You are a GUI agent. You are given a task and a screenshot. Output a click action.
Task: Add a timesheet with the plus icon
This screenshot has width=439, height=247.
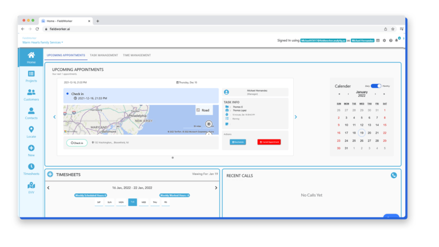click(x=50, y=174)
